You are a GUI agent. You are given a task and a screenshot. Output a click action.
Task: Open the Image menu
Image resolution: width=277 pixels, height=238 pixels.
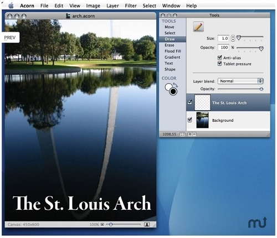point(93,6)
